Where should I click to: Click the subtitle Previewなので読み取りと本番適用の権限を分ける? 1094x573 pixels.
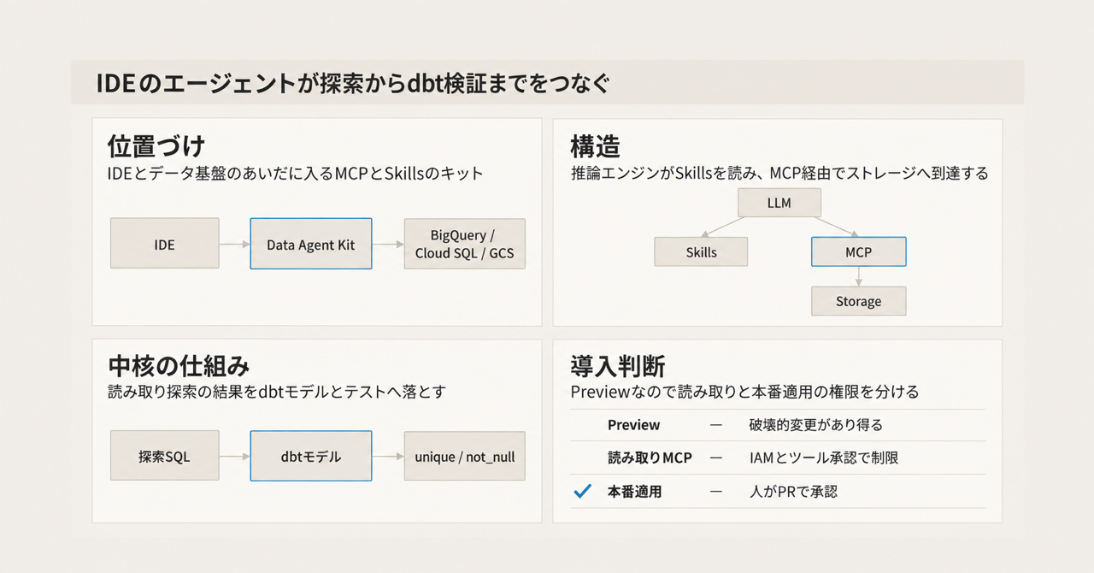pos(744,392)
